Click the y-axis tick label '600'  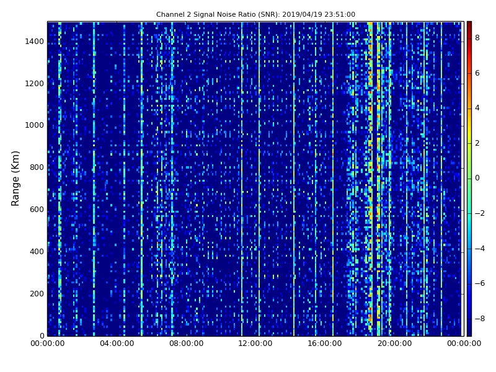37,210
